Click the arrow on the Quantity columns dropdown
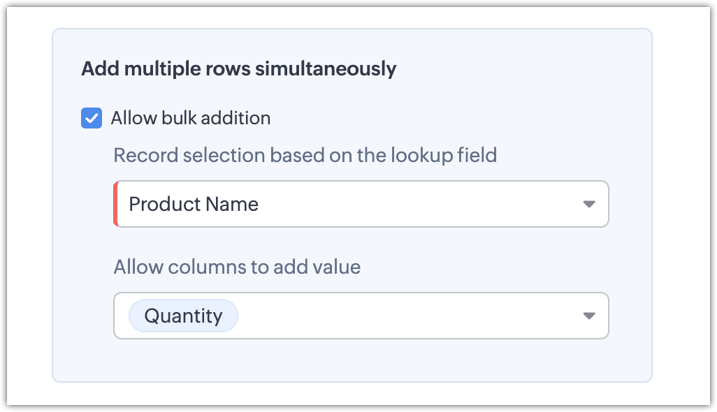717x412 pixels. click(588, 316)
